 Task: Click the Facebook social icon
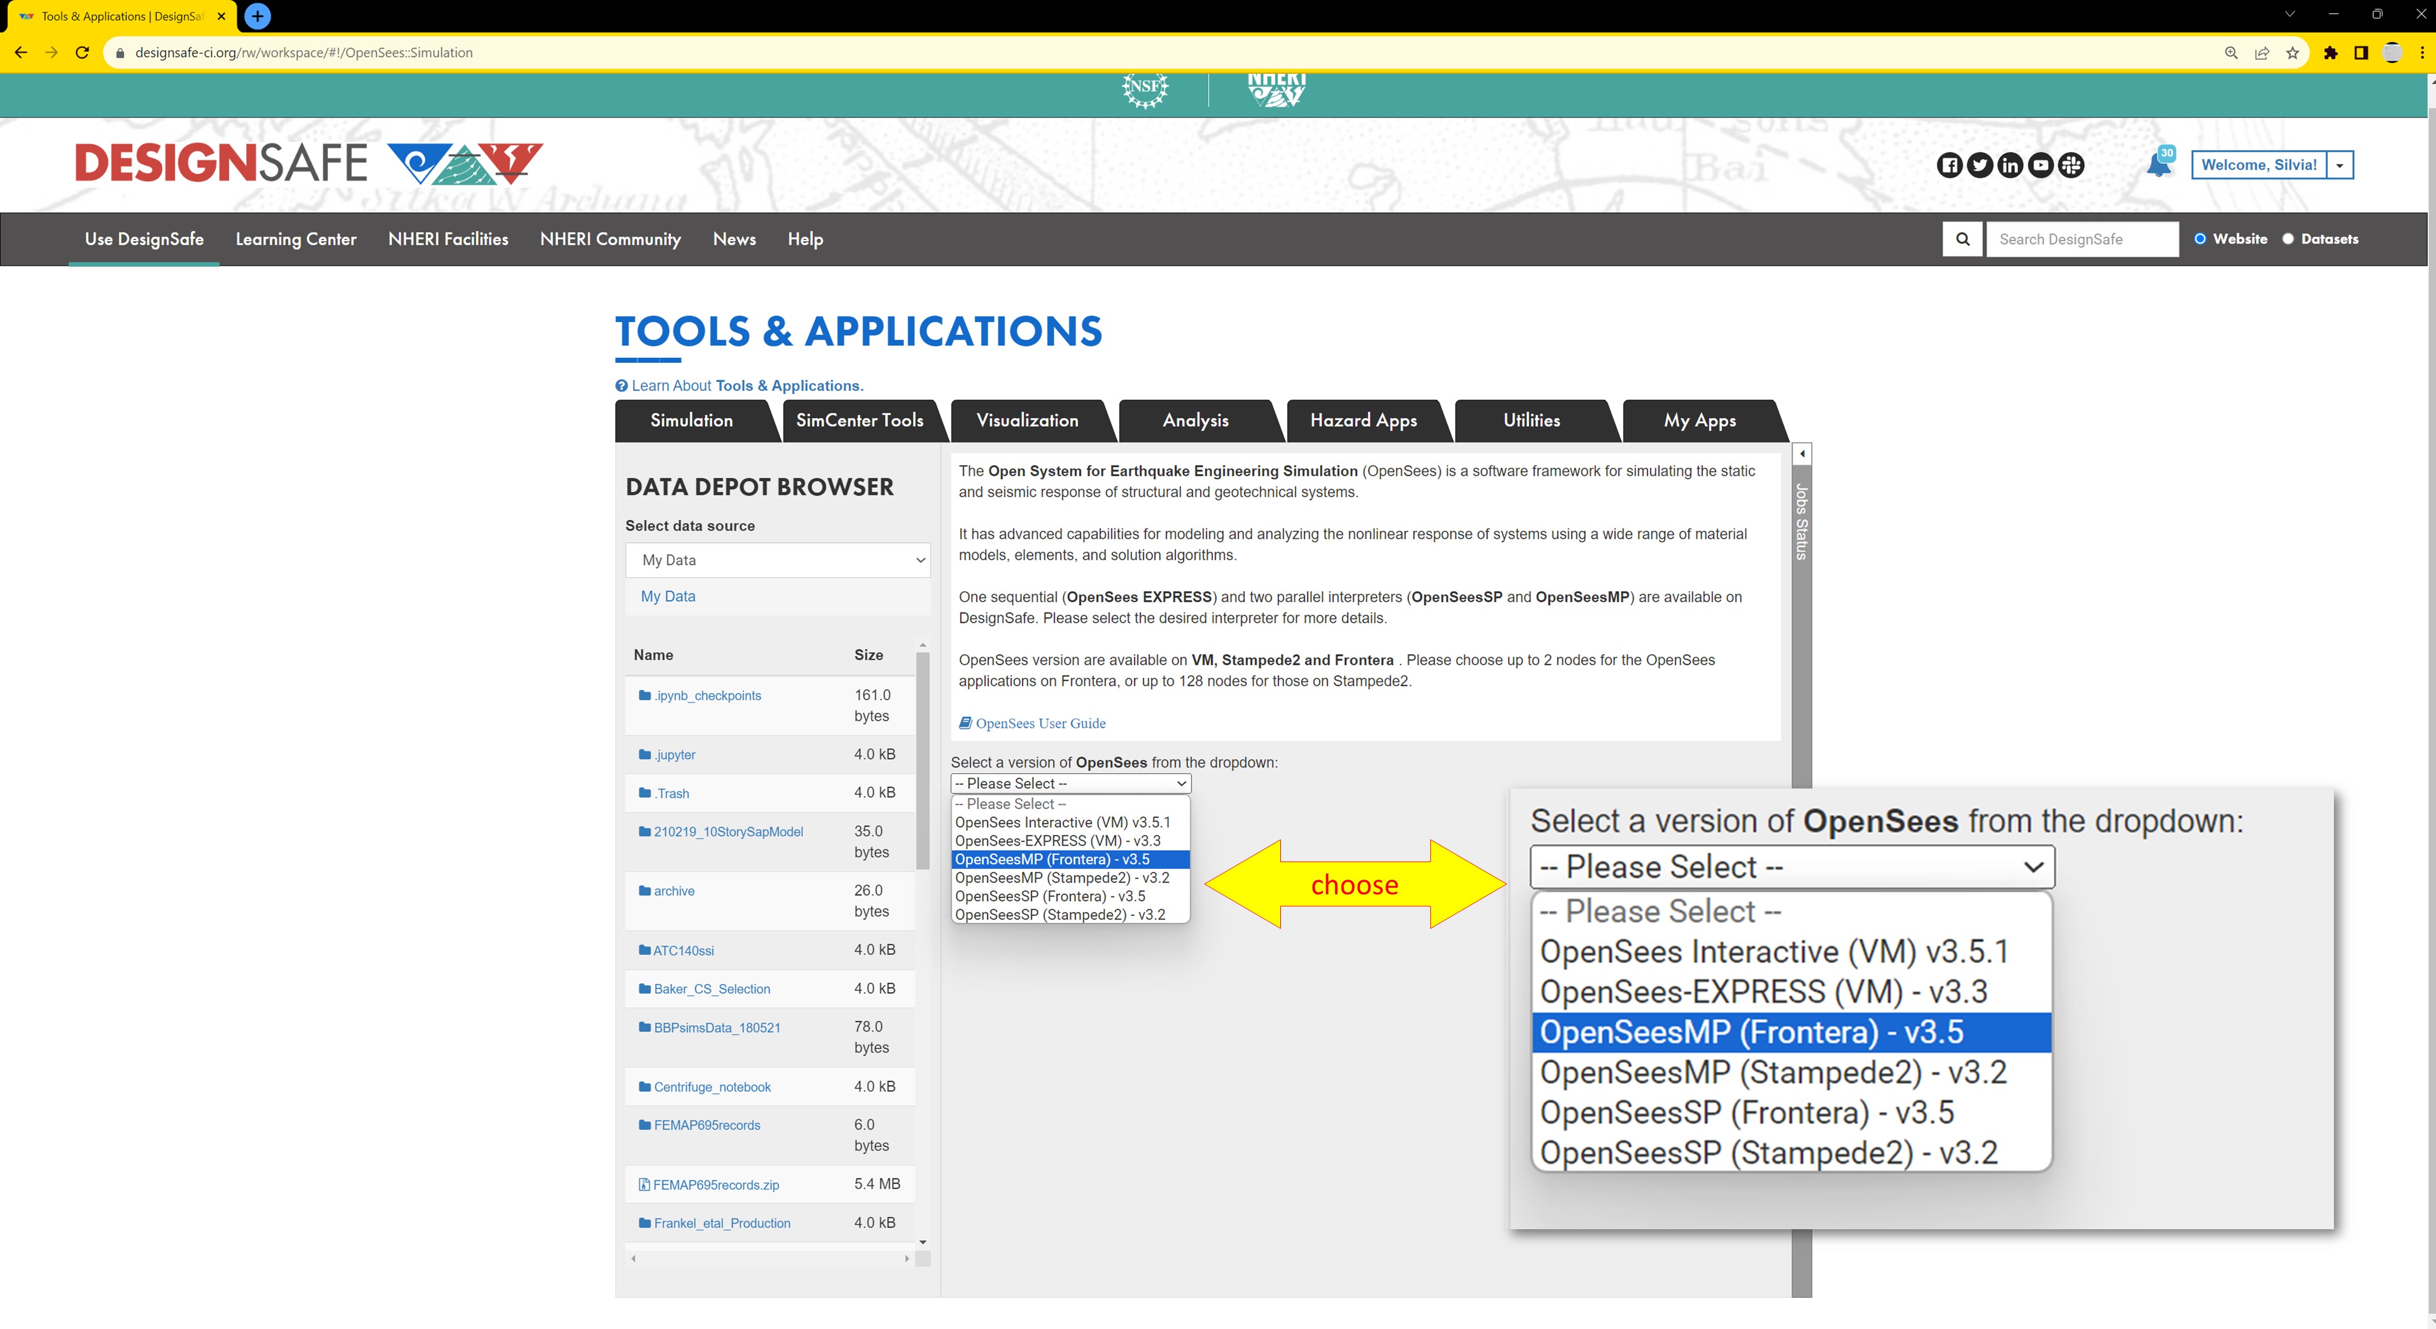tap(1949, 166)
